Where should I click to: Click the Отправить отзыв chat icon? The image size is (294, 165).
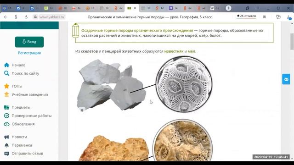[x=6, y=154]
